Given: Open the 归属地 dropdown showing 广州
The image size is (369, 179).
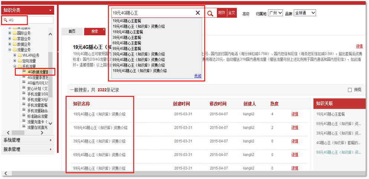Looking at the screenshot, I should tap(275, 13).
